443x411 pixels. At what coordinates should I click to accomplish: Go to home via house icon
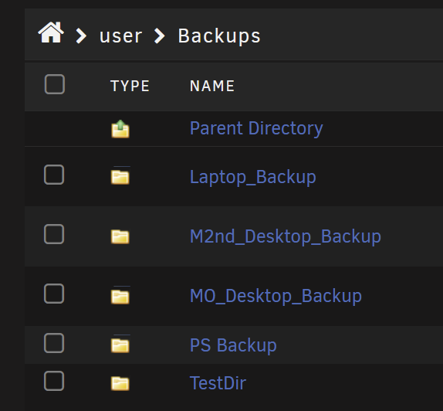[x=51, y=32]
